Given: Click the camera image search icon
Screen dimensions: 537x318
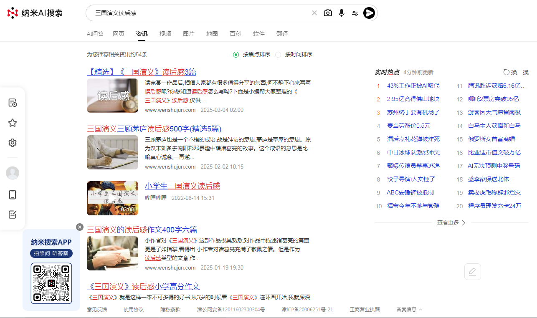Looking at the screenshot, I should coord(328,13).
